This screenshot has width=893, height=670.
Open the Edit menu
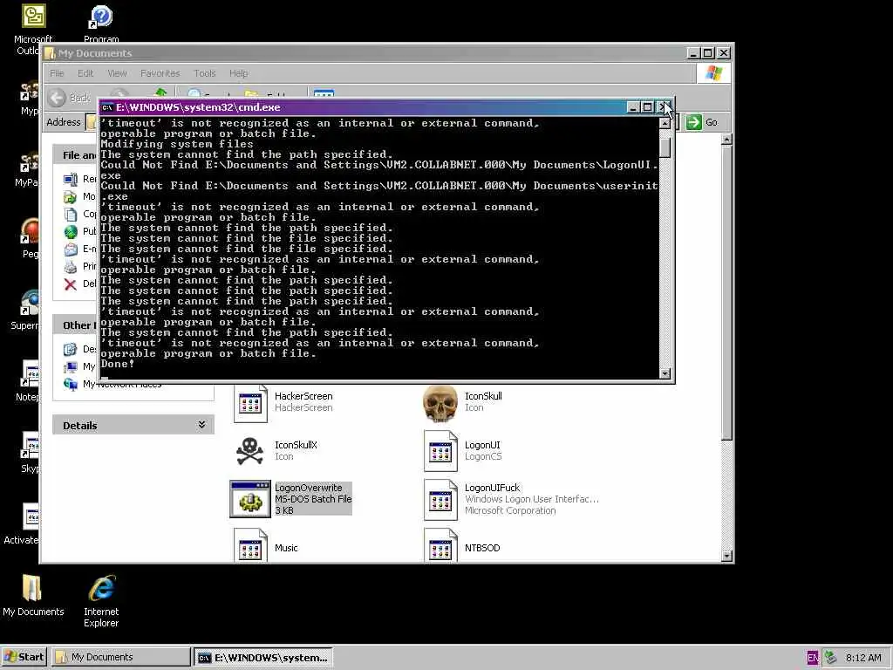(x=85, y=73)
